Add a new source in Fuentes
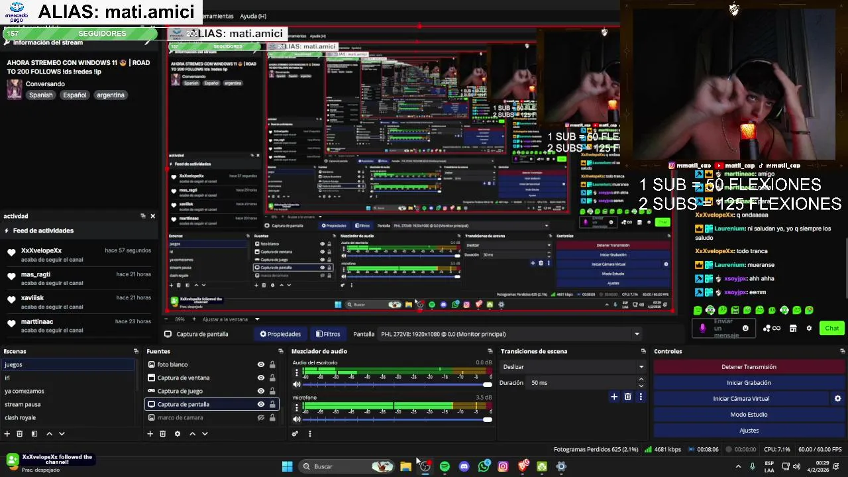 tap(150, 434)
